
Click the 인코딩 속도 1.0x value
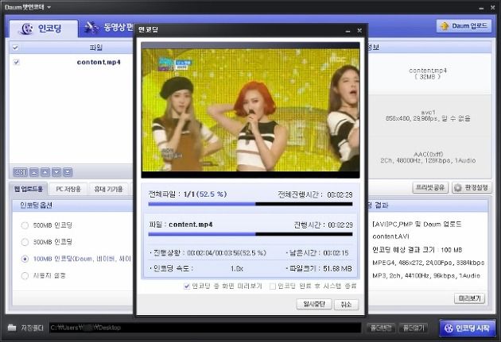[x=237, y=269]
